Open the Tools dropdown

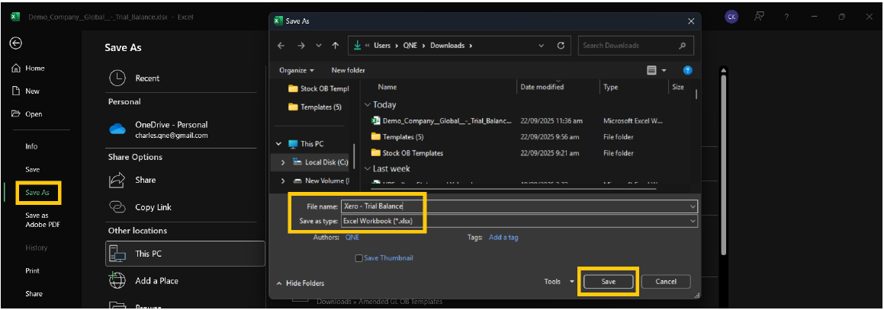click(559, 281)
